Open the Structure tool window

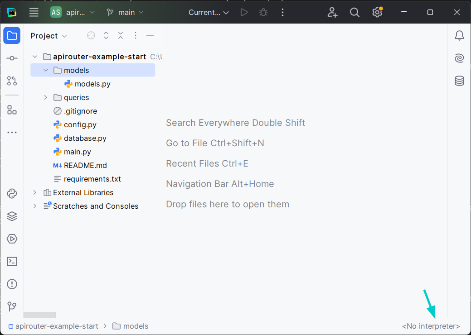pyautogui.click(x=12, y=110)
